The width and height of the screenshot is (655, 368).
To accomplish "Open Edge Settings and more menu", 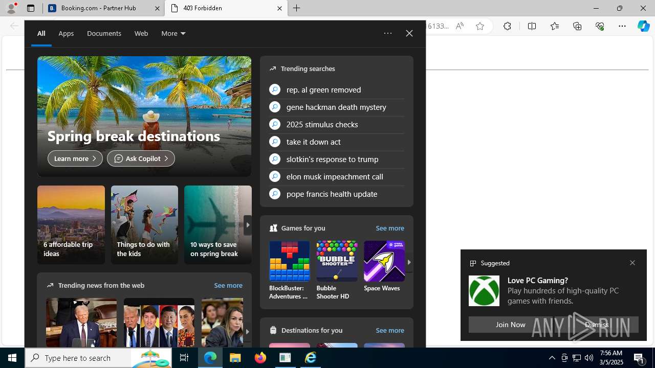I will (622, 26).
